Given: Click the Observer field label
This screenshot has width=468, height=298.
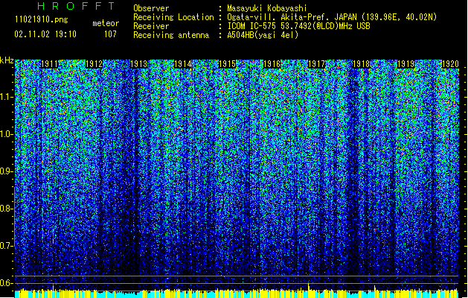Looking at the screenshot, I should pyautogui.click(x=151, y=8).
